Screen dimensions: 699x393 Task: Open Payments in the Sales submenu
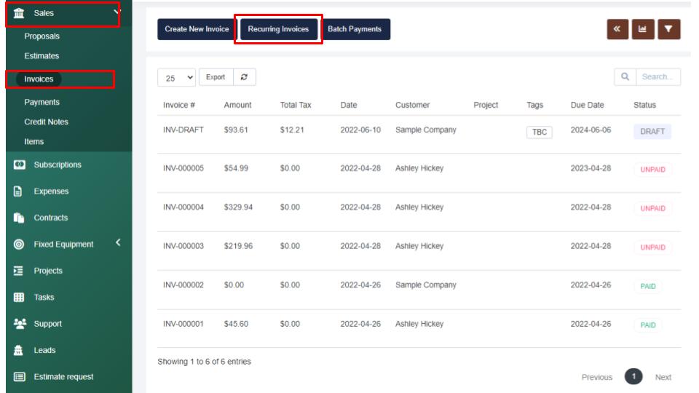42,103
